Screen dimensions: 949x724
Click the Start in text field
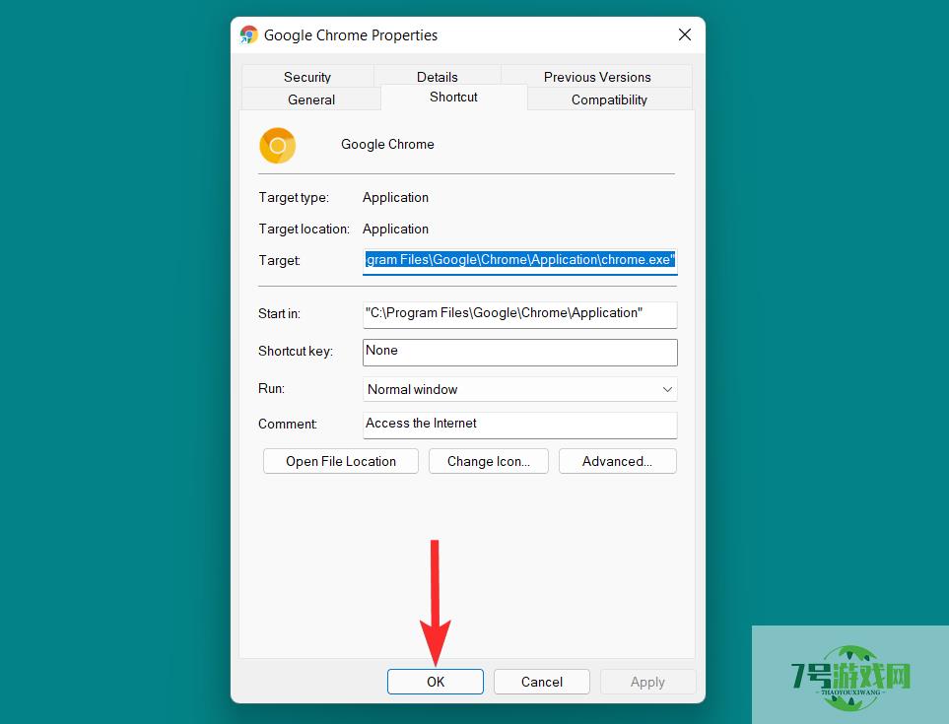[x=520, y=314]
